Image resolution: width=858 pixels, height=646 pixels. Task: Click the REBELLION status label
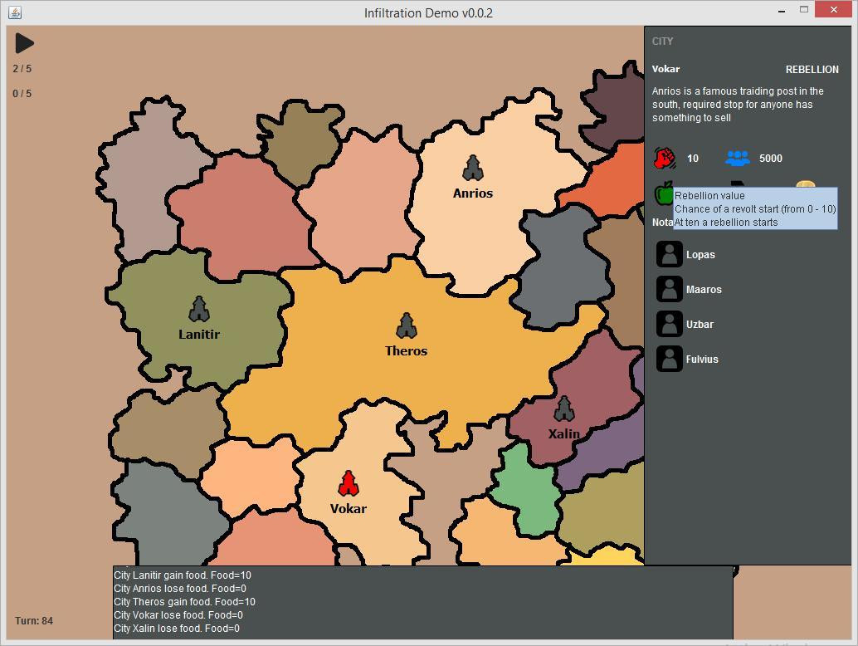[x=812, y=70]
